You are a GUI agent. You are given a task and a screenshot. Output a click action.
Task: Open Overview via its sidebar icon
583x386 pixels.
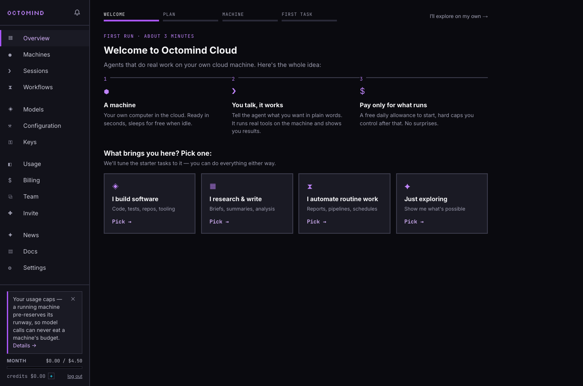[10, 38]
